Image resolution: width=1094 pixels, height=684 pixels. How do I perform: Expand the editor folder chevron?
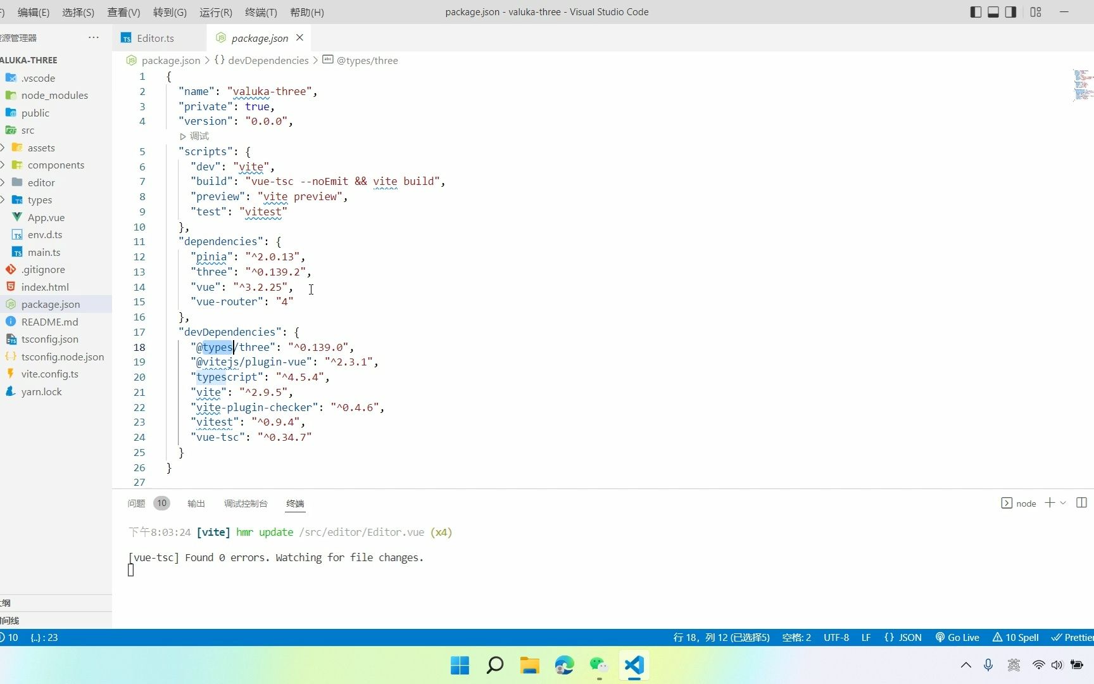tap(3, 182)
